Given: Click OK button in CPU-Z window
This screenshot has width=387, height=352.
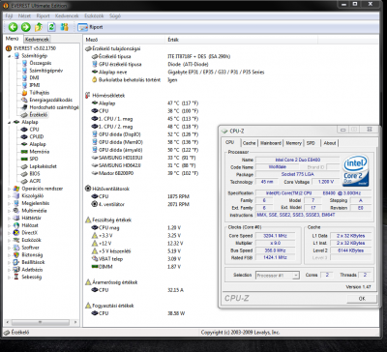Looking at the screenshot, I should point(362,299).
